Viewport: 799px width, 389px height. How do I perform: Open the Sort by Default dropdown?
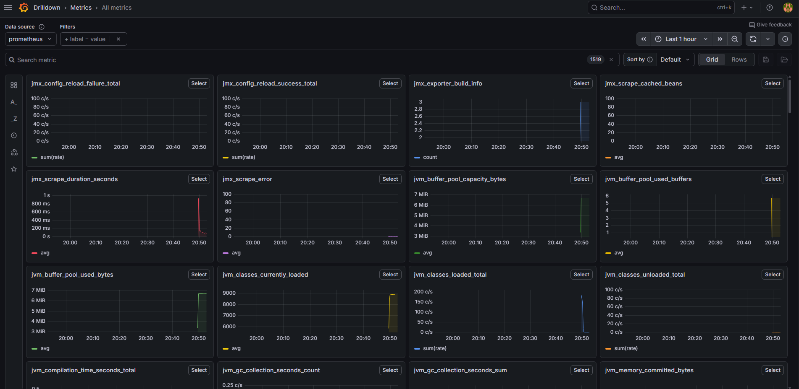click(675, 60)
